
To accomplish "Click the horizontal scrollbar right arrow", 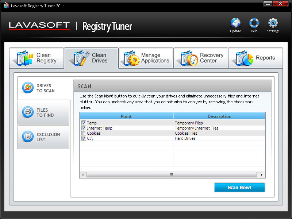I will point(262,175).
